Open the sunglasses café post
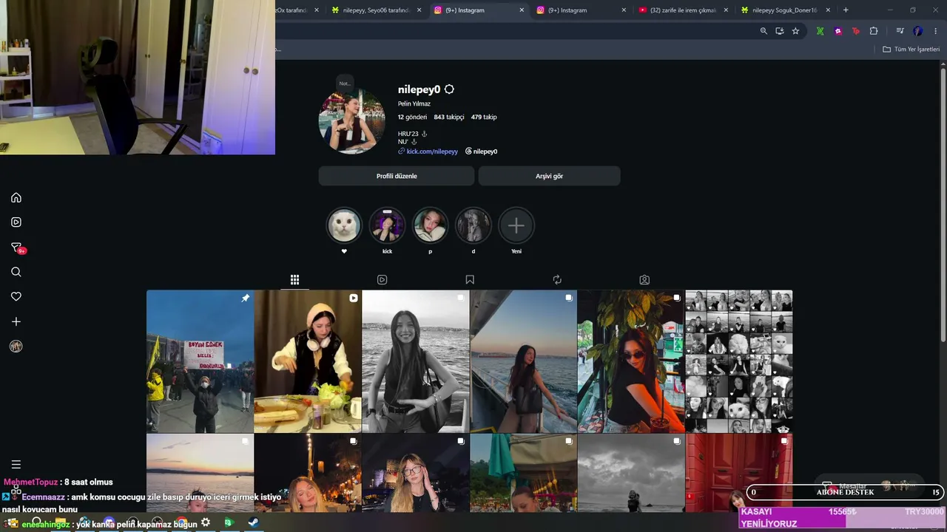This screenshot has width=947, height=532. coord(631,361)
